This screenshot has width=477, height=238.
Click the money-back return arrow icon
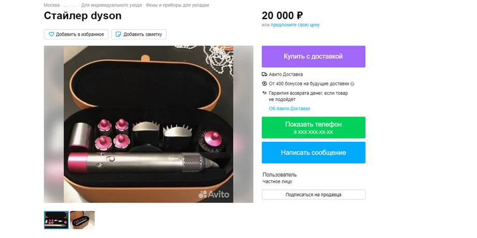[264, 93]
